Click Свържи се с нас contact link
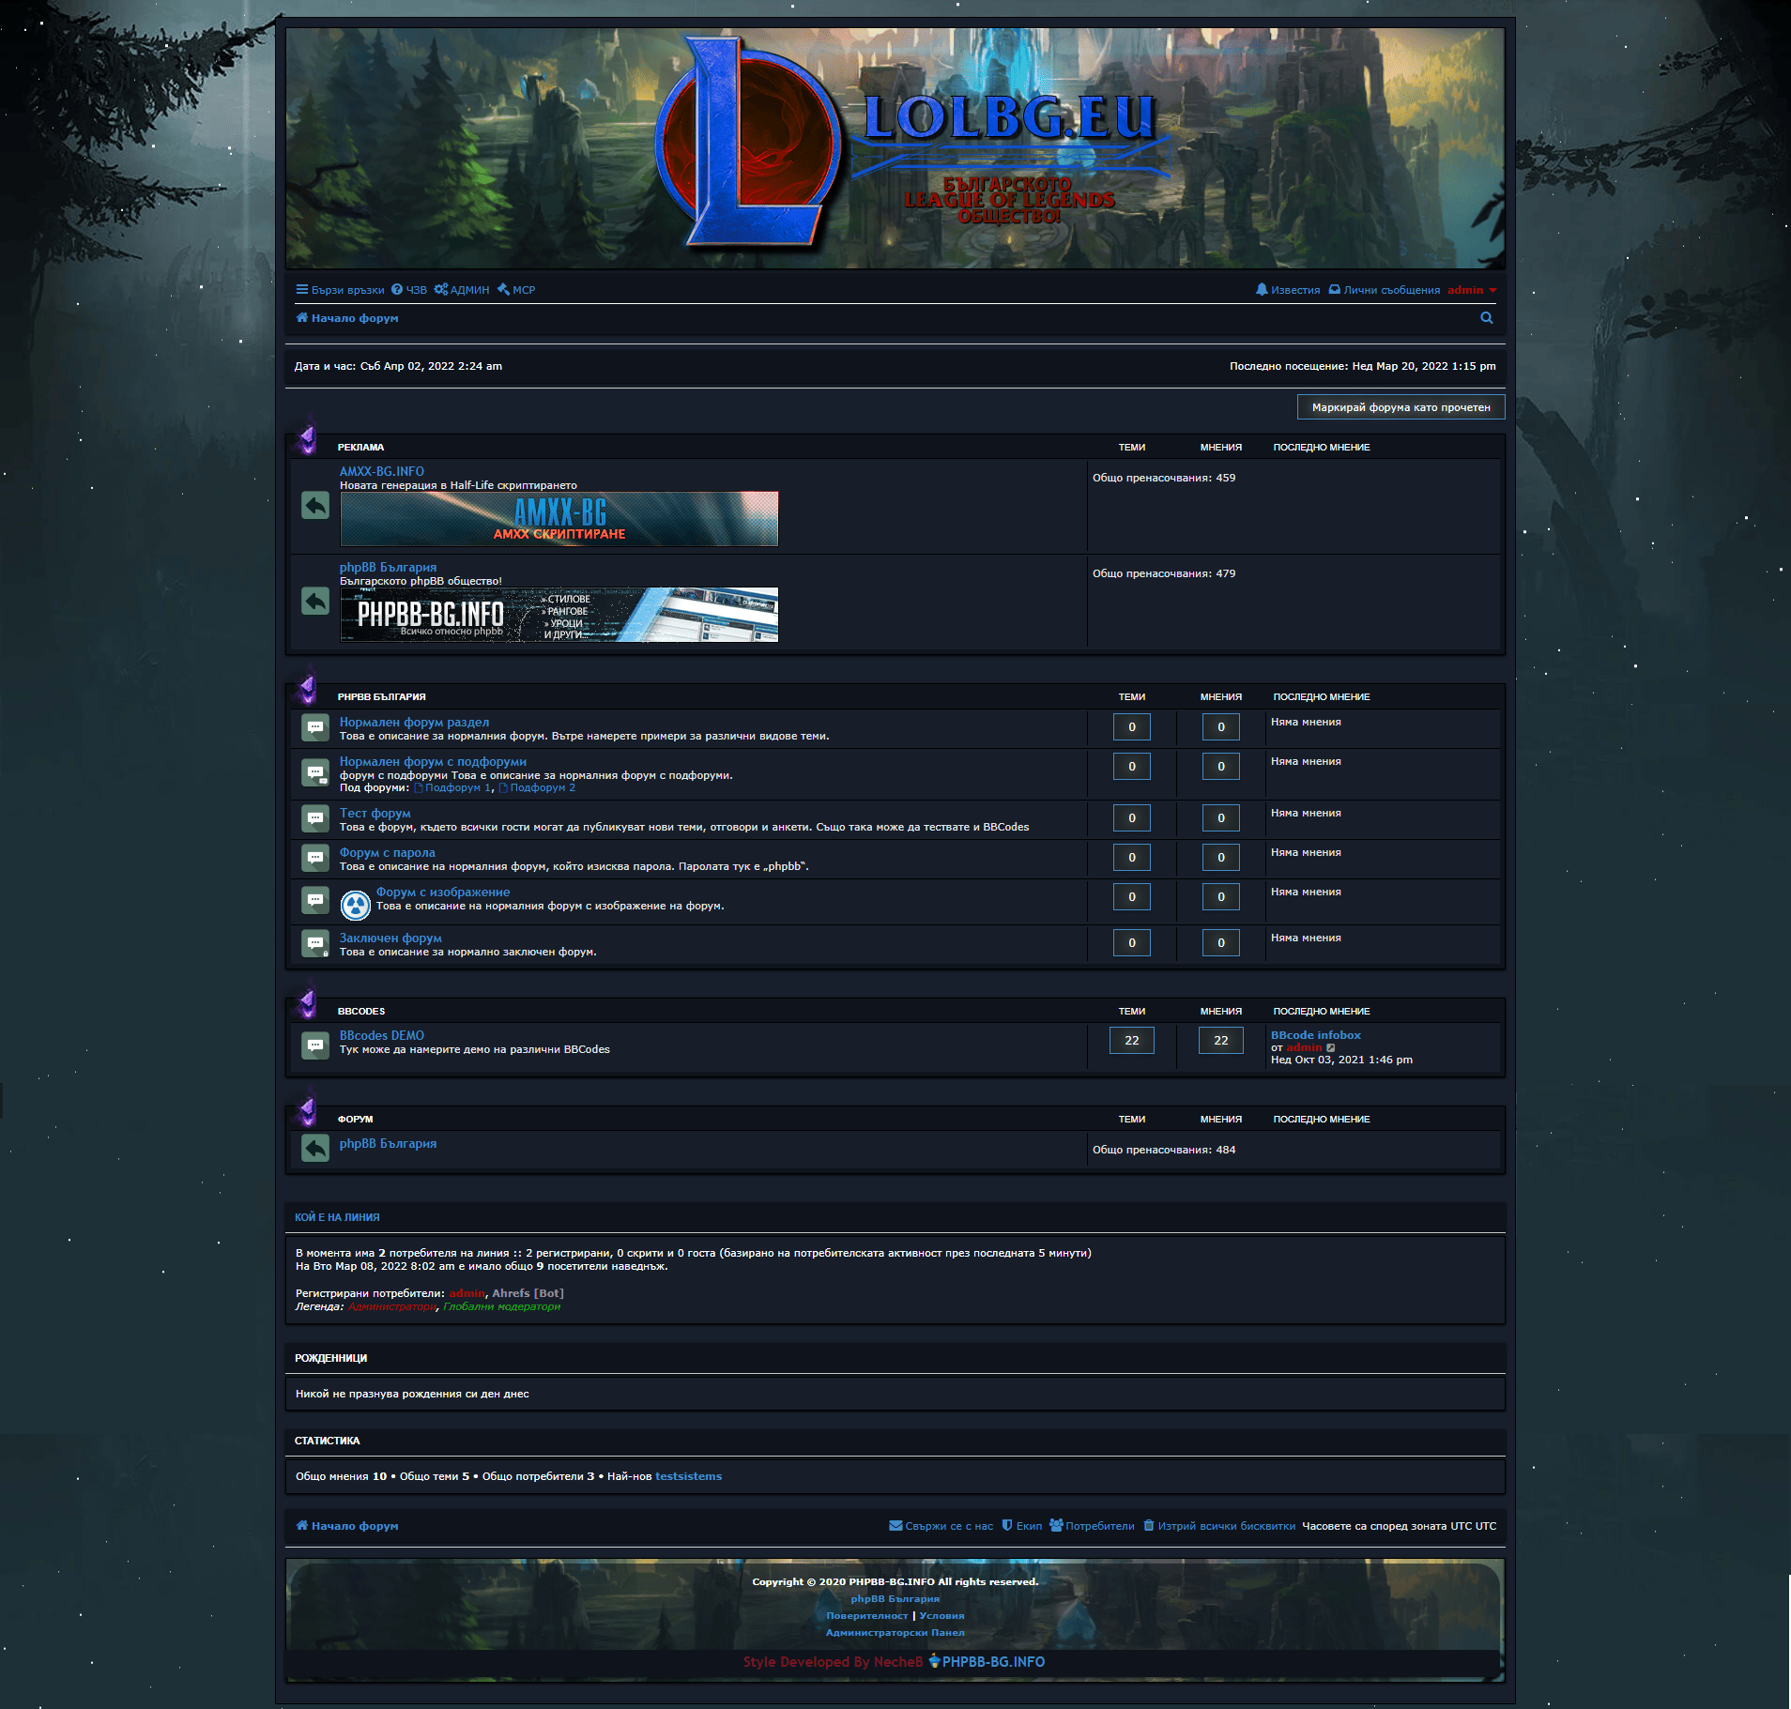Image resolution: width=1791 pixels, height=1709 pixels. [941, 1526]
